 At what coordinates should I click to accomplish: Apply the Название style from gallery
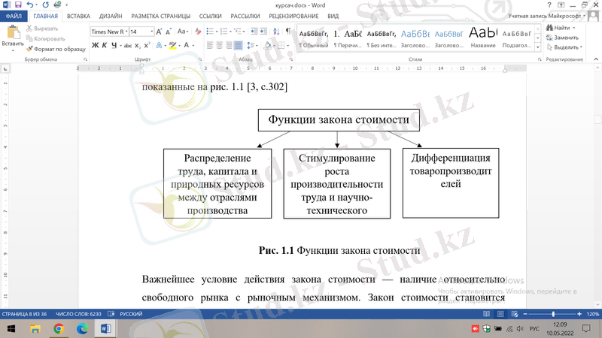pyautogui.click(x=482, y=37)
